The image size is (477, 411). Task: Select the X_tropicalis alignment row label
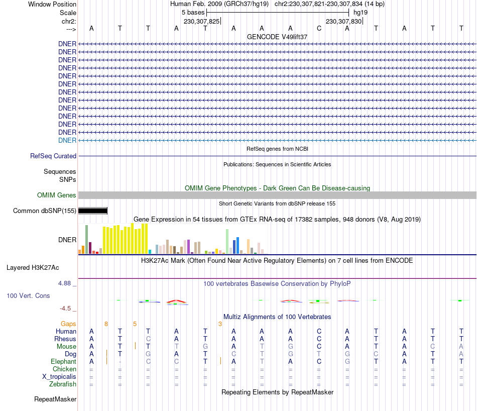59,377
